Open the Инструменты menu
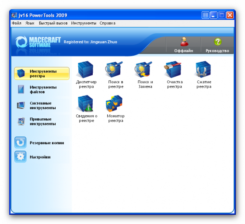 pyautogui.click(x=84, y=23)
